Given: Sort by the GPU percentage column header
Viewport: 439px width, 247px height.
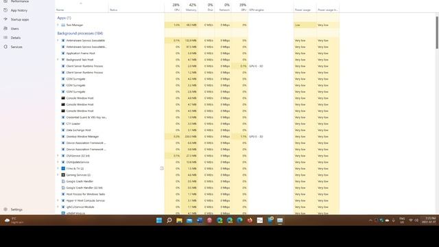Looking at the screenshot, I should click(239, 7).
